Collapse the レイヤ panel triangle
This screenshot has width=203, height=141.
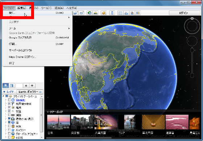tap(4, 92)
